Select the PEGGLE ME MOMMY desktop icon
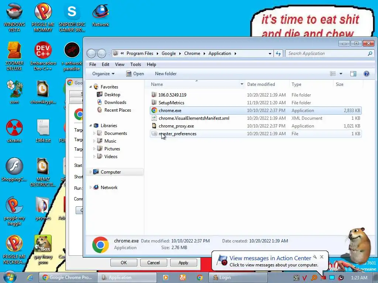 point(43,17)
